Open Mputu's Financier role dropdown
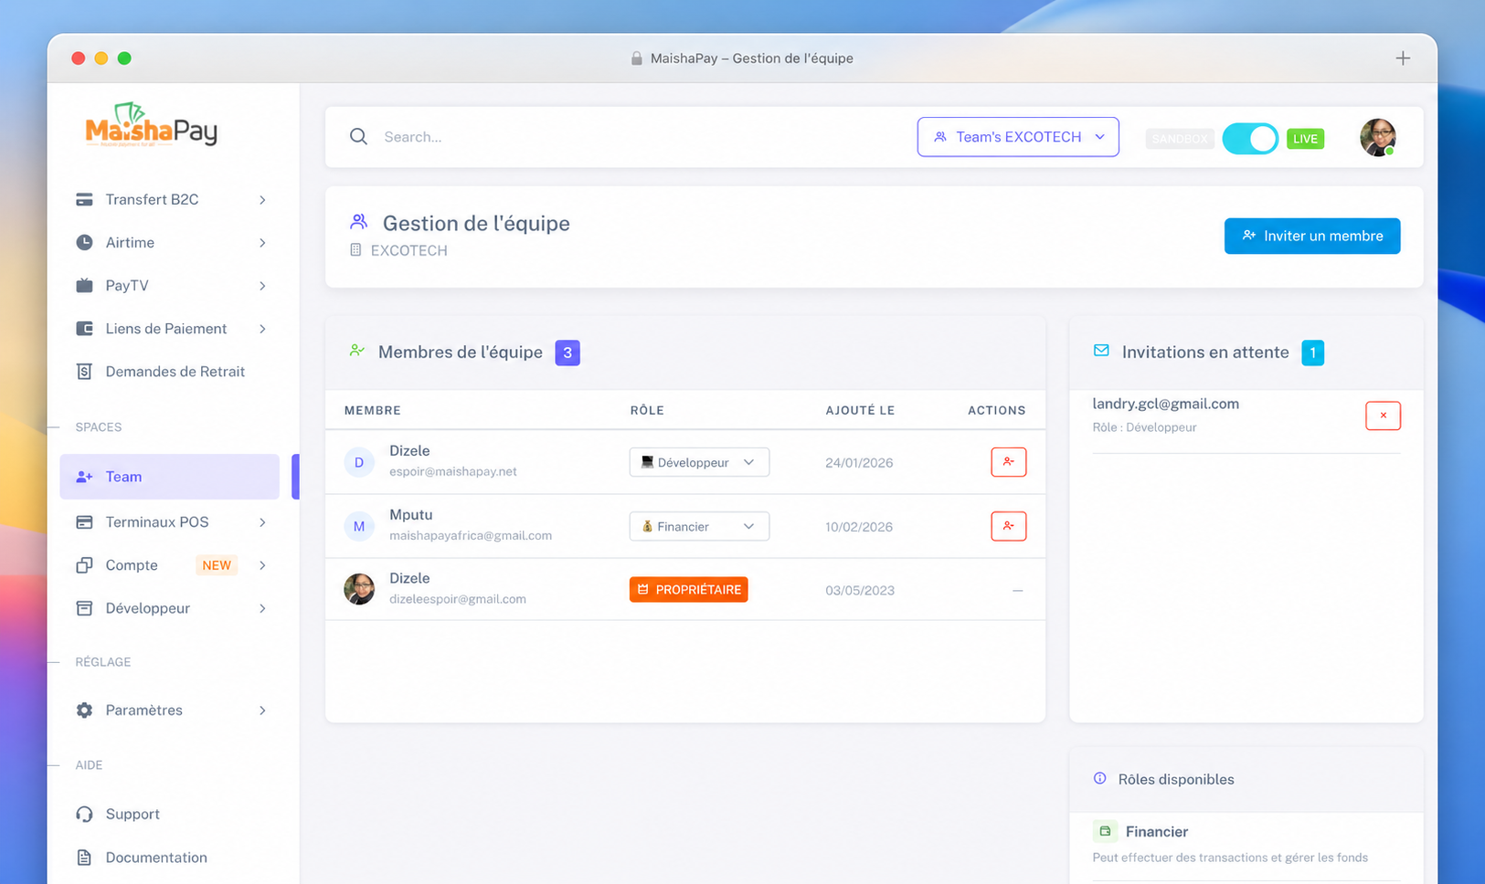1485x884 pixels. click(x=699, y=526)
